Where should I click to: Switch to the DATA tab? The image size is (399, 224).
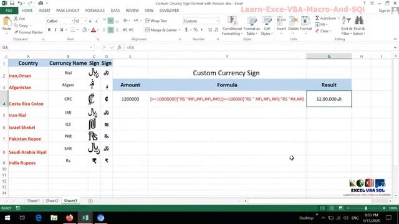tap(115, 11)
